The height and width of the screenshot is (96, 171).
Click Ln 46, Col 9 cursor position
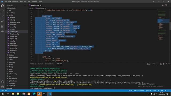(137, 91)
